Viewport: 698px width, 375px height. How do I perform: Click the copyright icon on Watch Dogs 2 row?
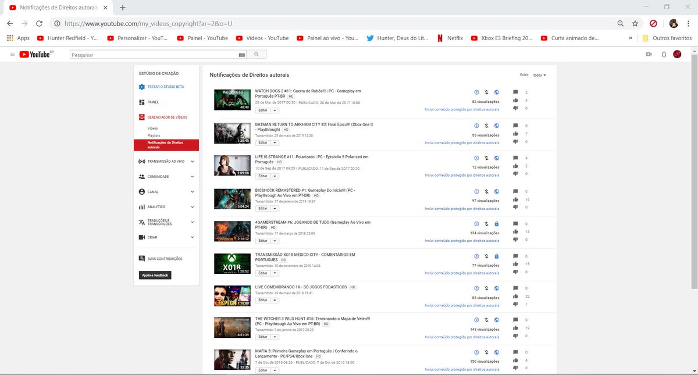[476, 92]
